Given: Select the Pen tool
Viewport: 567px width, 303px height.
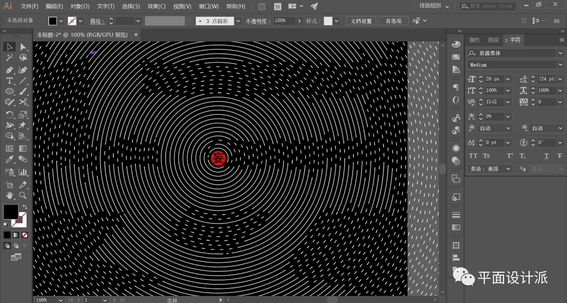Looking at the screenshot, I should pos(9,70).
